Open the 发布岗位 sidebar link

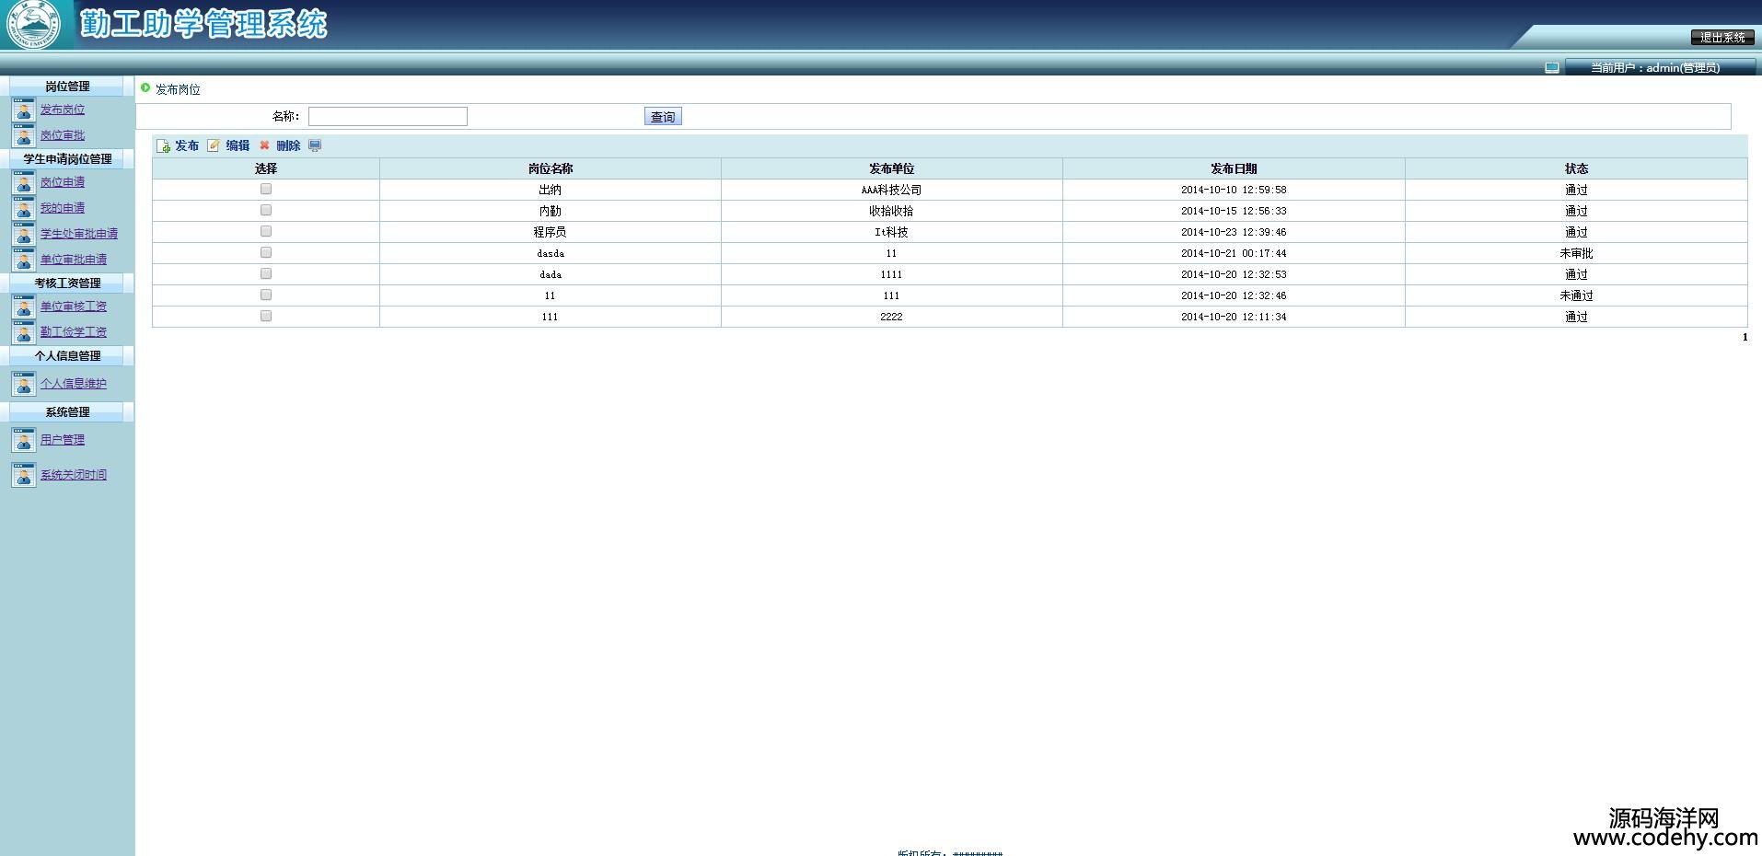click(x=63, y=110)
